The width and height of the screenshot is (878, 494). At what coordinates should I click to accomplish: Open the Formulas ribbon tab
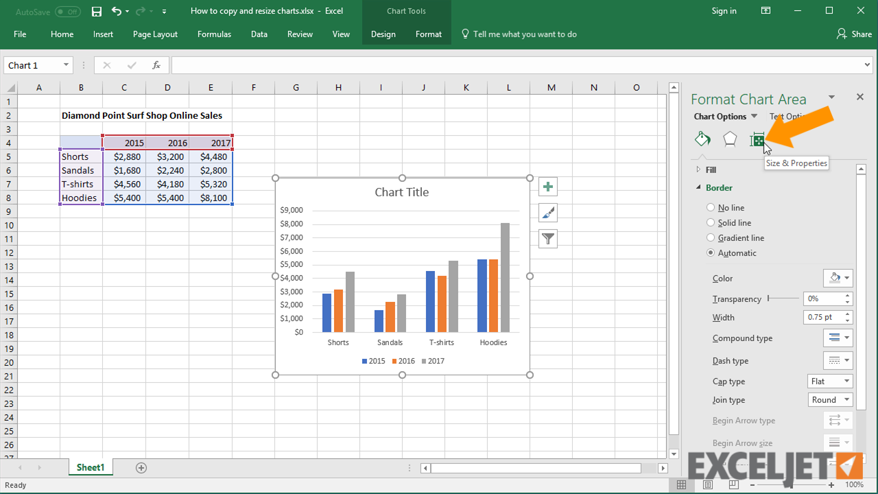[214, 33]
